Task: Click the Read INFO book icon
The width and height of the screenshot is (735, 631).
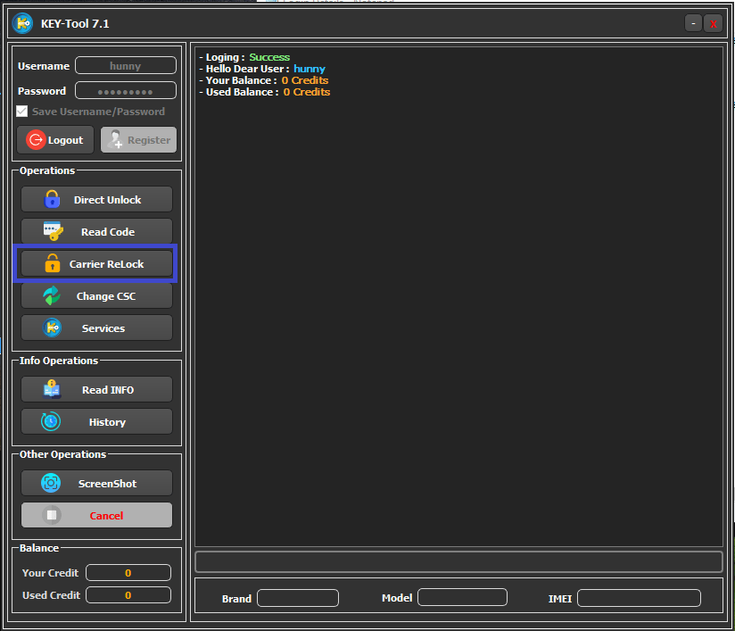Action: tap(52, 389)
